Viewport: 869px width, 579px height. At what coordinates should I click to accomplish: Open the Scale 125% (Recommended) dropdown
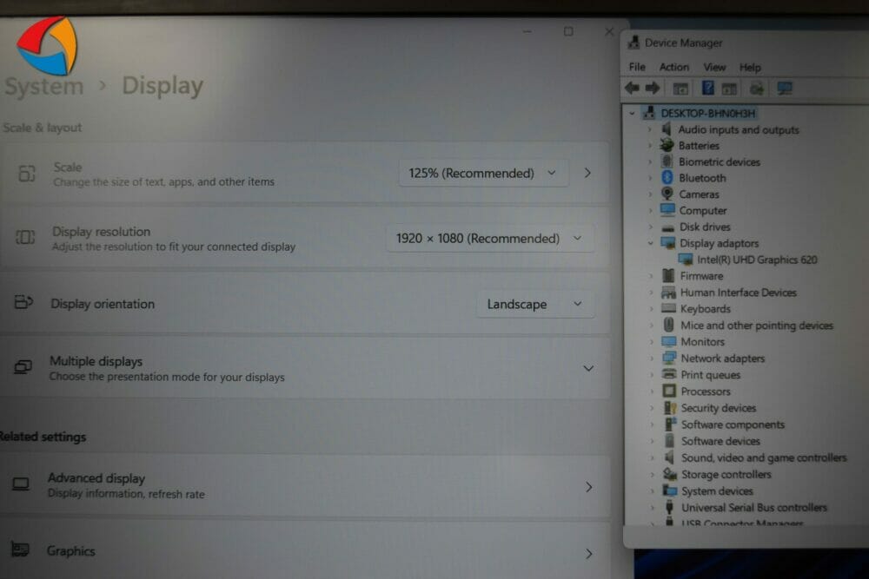(483, 174)
